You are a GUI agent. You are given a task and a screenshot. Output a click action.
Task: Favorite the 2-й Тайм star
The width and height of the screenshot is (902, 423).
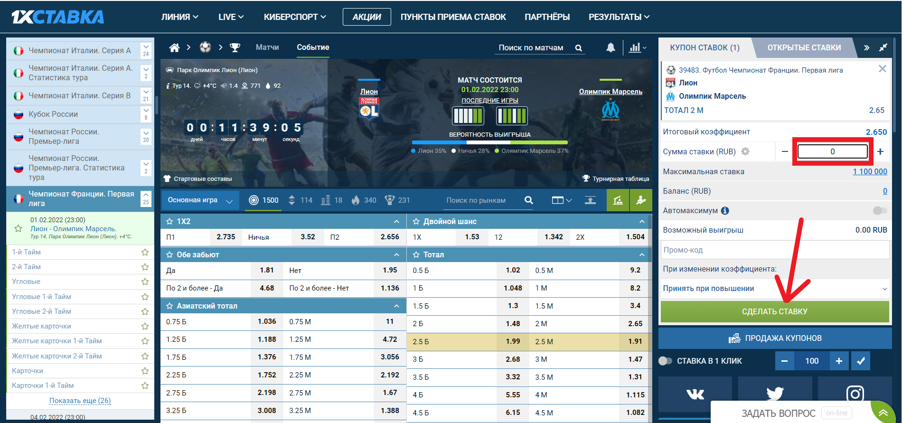click(145, 267)
